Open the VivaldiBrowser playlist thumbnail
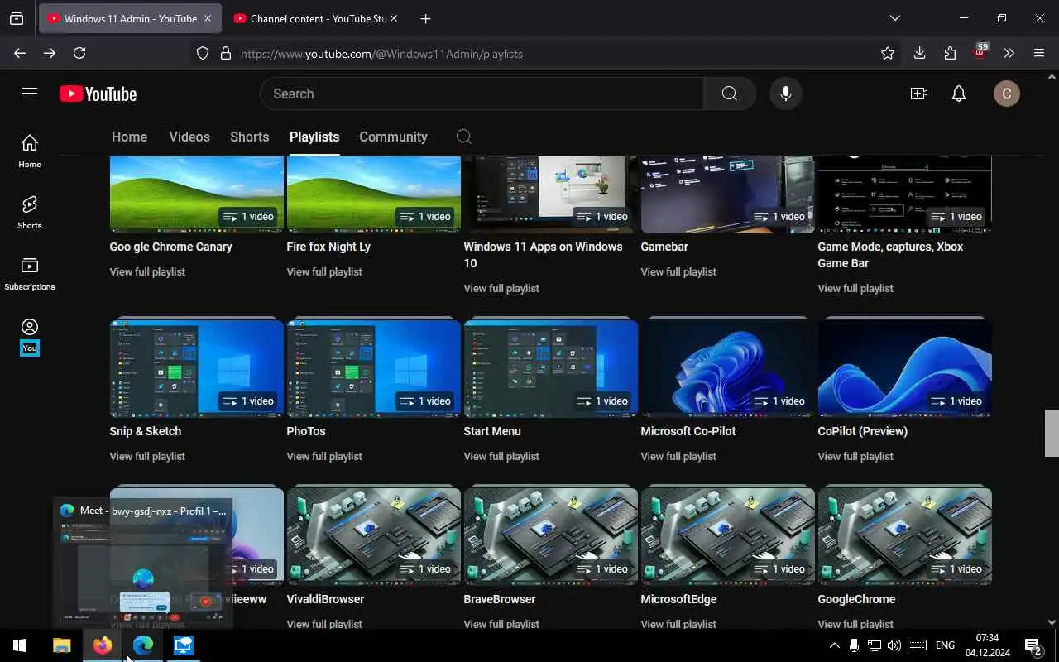The height and width of the screenshot is (662, 1059). click(374, 536)
